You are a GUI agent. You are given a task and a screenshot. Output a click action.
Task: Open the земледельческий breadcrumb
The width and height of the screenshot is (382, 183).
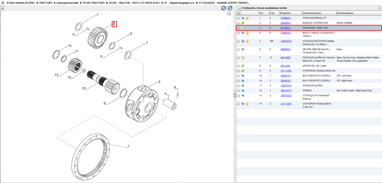(68, 3)
